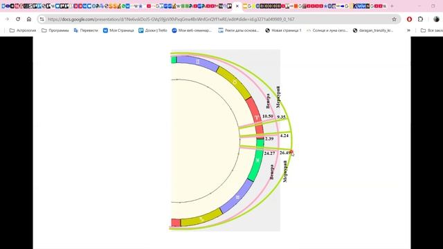Open the Extensions puzzle menu

pyautogui.click(x=420, y=19)
